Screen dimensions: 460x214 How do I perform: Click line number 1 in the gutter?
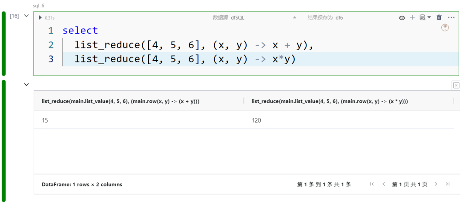(x=51, y=31)
